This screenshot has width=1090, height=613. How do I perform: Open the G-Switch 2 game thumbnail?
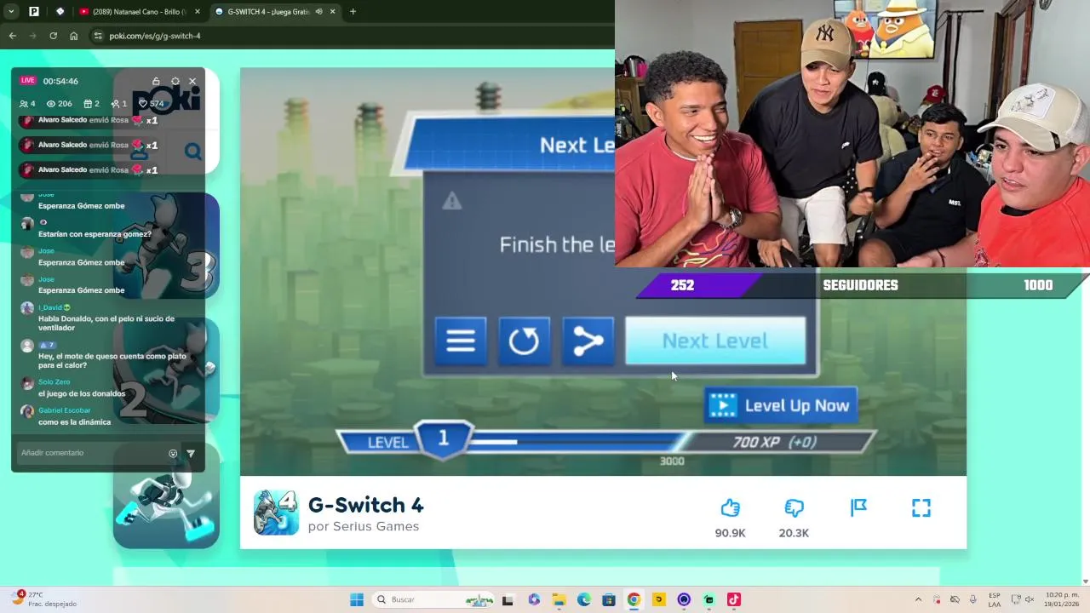(x=166, y=370)
